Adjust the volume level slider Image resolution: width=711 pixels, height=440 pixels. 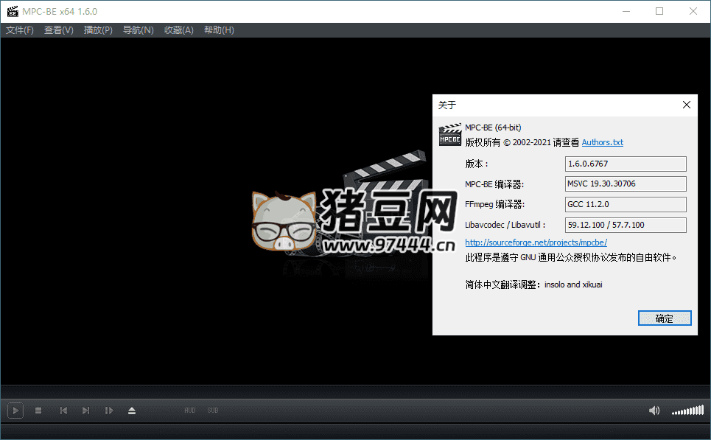(687, 411)
